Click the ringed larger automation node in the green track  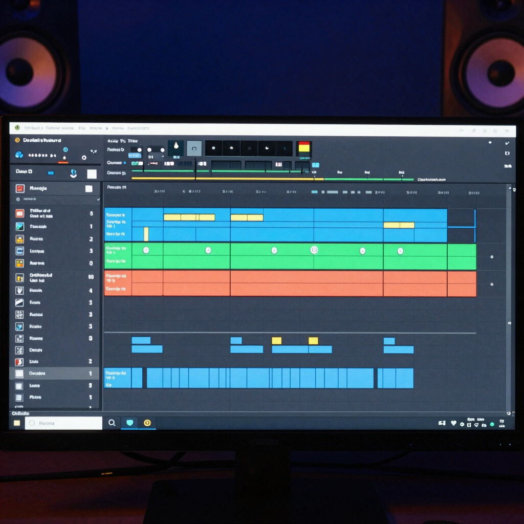point(314,250)
